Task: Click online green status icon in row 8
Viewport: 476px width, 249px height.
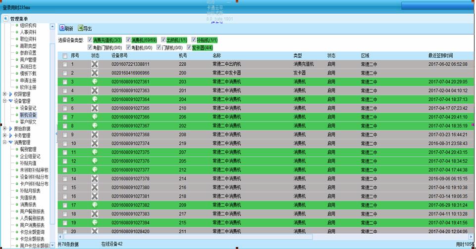Action: tap(95, 125)
